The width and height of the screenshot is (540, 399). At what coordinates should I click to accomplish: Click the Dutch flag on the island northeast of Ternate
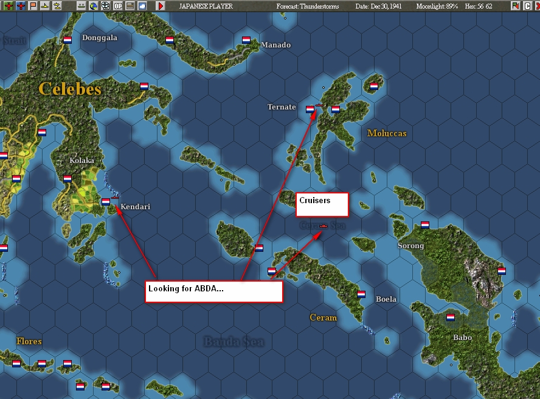(x=373, y=86)
